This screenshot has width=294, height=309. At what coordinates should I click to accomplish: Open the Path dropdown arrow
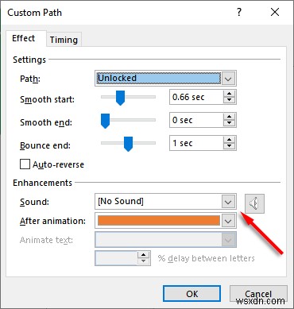pyautogui.click(x=228, y=79)
